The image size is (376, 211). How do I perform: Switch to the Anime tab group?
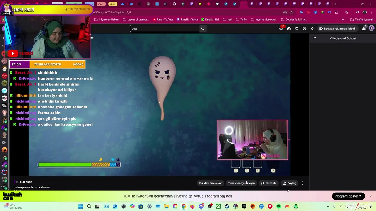pyautogui.click(x=89, y=4)
